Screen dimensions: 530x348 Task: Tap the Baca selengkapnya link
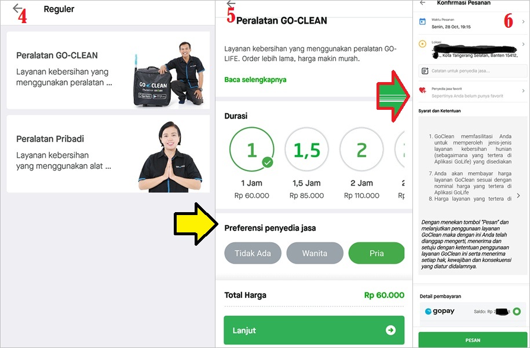tap(255, 80)
